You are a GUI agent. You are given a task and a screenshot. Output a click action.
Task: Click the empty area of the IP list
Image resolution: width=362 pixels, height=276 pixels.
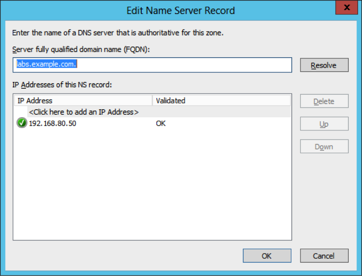click(x=152, y=188)
